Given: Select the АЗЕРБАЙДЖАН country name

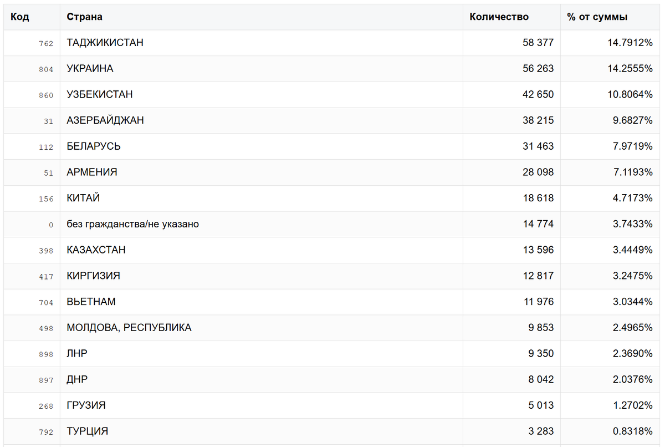Looking at the screenshot, I should (105, 120).
